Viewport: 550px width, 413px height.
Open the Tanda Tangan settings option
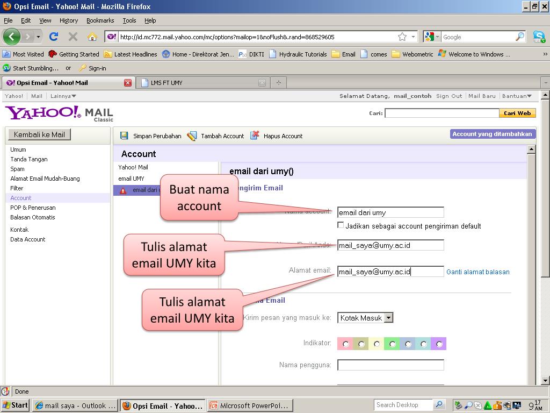point(29,159)
